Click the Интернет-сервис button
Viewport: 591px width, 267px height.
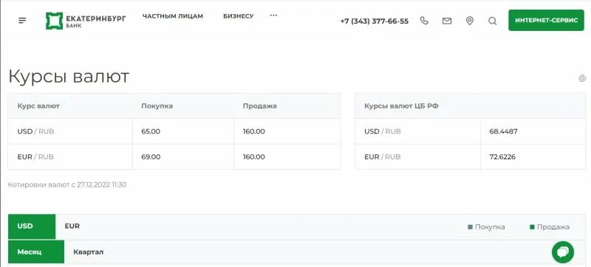point(546,21)
